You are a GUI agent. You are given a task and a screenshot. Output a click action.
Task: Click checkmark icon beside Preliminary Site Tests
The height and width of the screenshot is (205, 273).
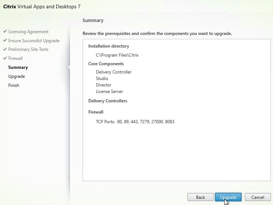point(5,49)
